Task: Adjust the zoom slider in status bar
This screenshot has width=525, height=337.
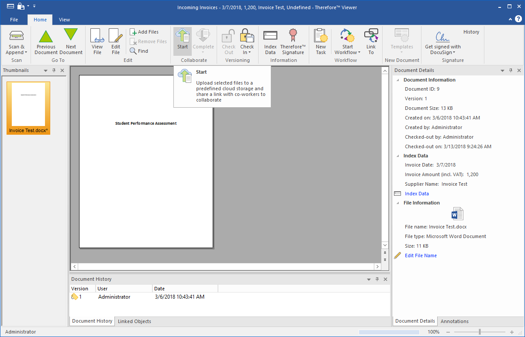Action: pos(480,332)
